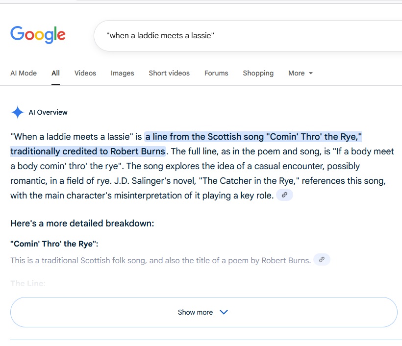Open source link icon after 'Robert Burns.'
402x346 pixels.
322,260
